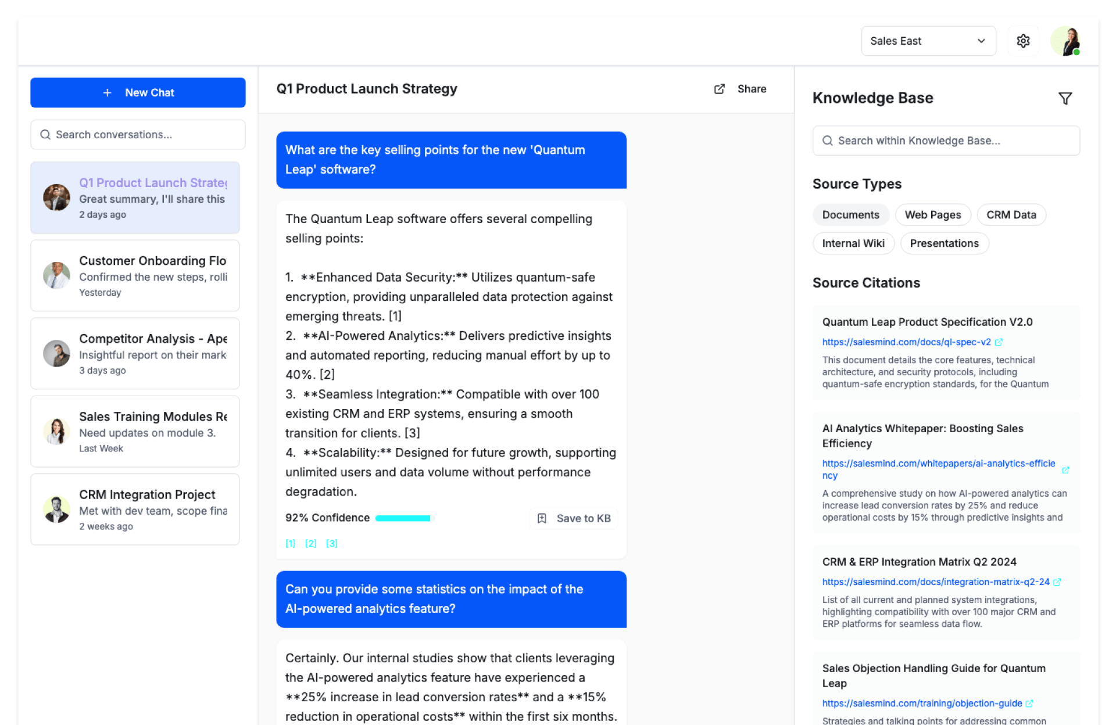This screenshot has height=725, width=1116.
Task: Click the Knowledge Base filter funnel icon
Action: coord(1065,99)
